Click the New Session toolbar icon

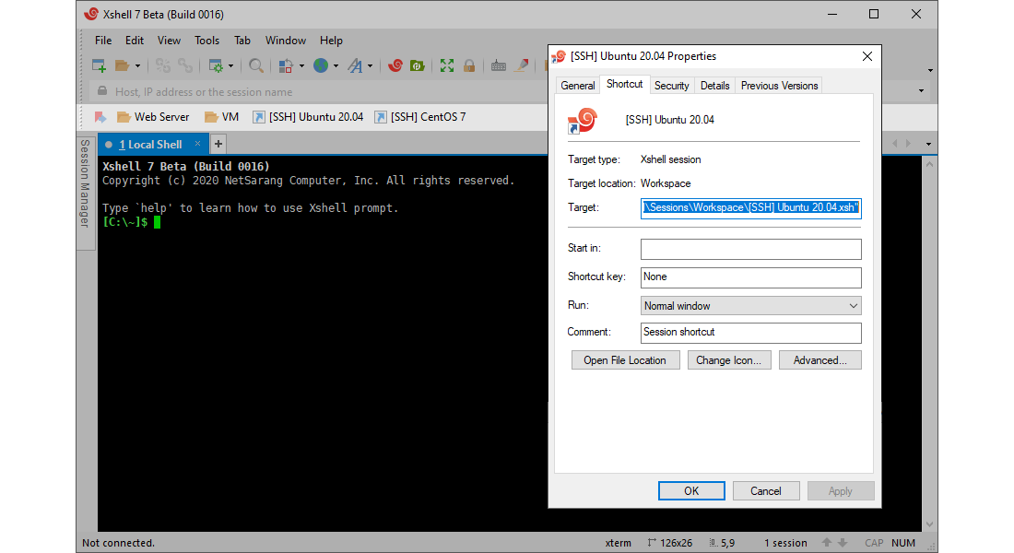(x=99, y=65)
